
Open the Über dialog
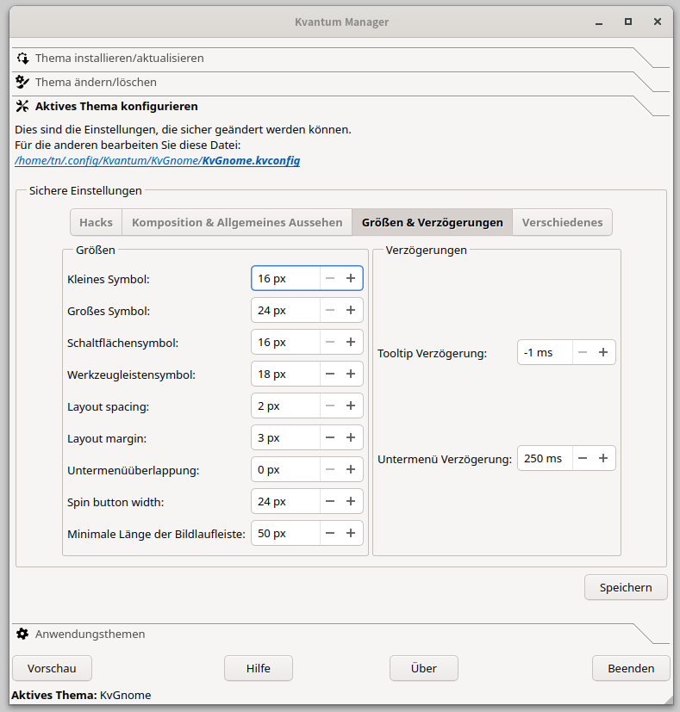click(423, 668)
